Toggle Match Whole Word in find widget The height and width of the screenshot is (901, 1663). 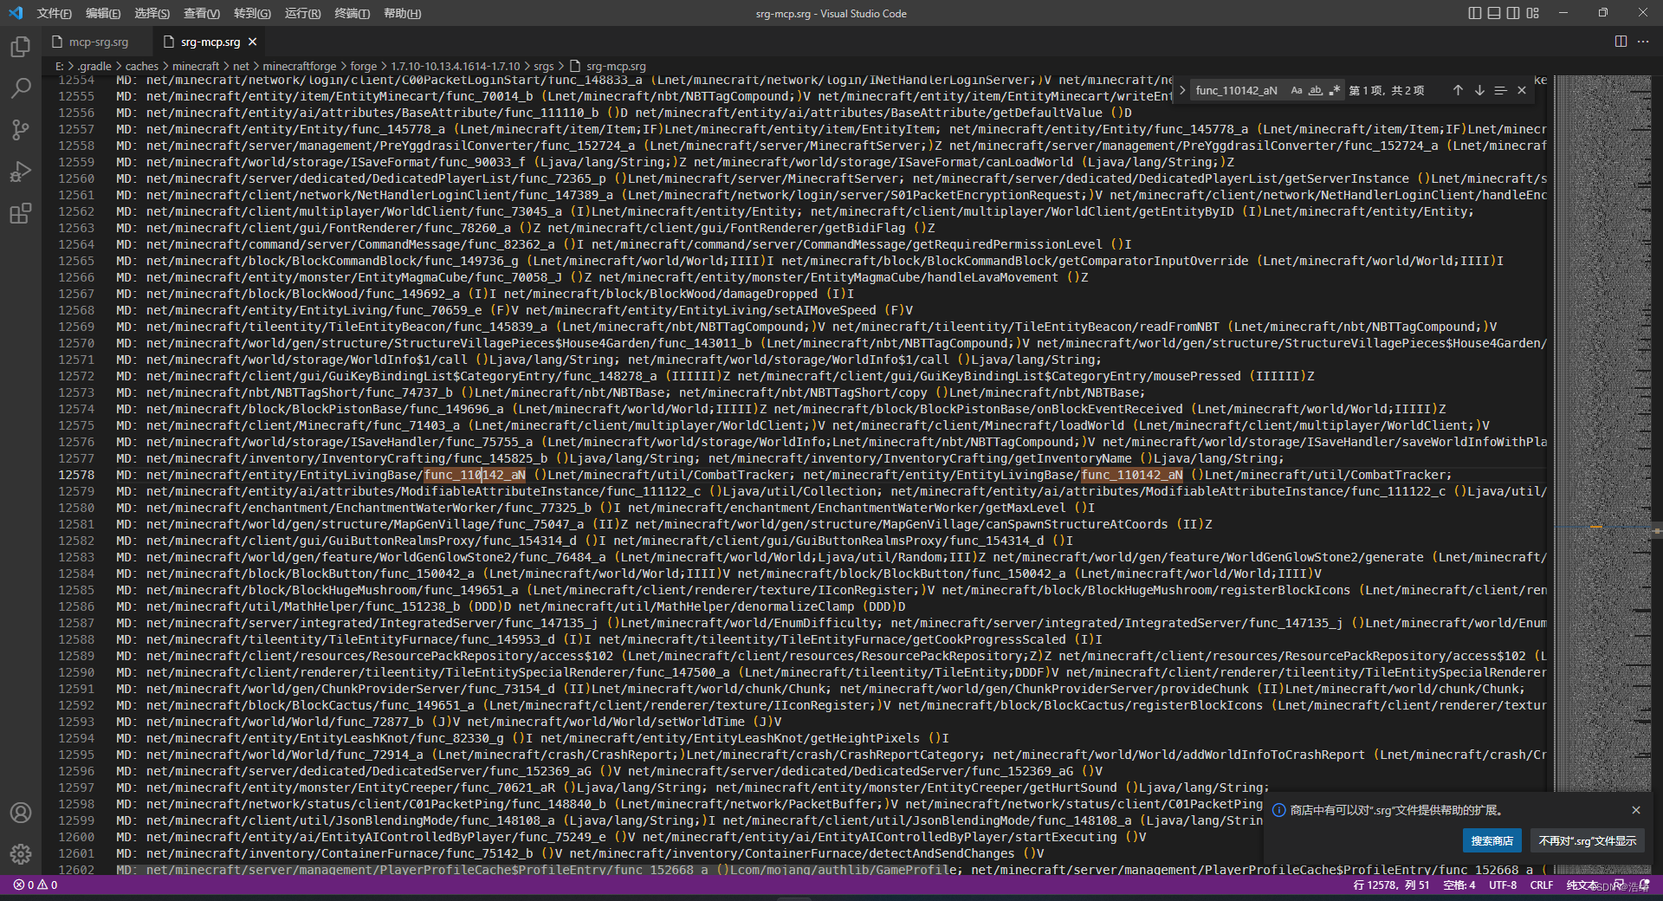click(1316, 90)
